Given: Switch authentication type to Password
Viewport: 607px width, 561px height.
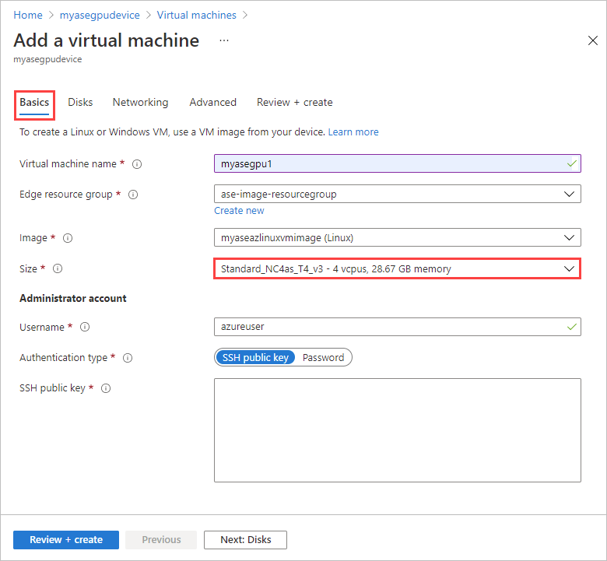Looking at the screenshot, I should tap(323, 358).
